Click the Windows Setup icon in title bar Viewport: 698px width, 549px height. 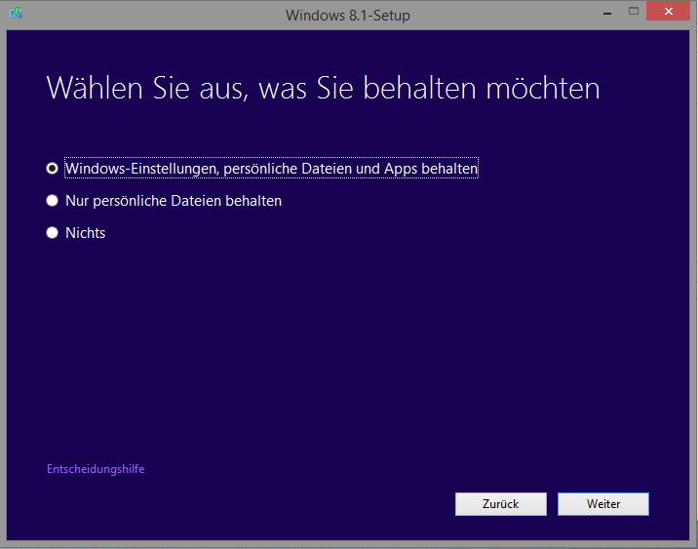click(x=17, y=14)
